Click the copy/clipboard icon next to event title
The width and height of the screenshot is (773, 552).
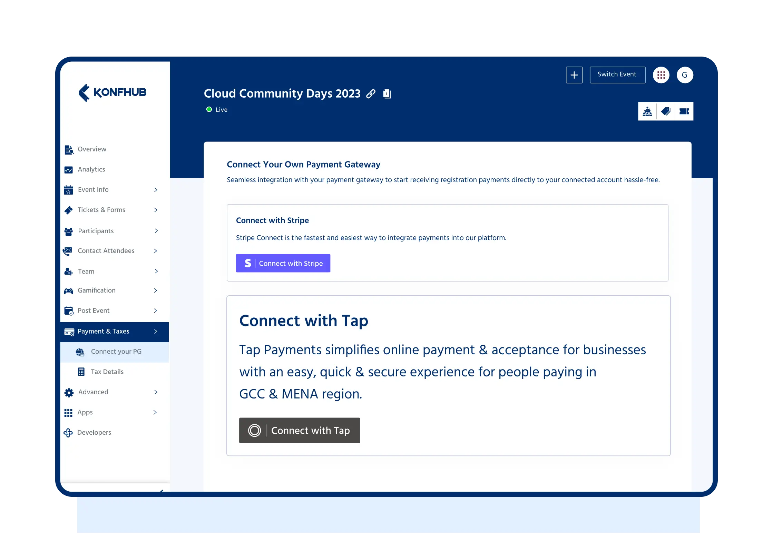pyautogui.click(x=386, y=94)
